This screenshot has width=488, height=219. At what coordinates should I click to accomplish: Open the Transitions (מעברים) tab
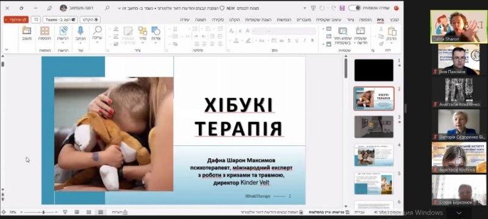[303, 19]
